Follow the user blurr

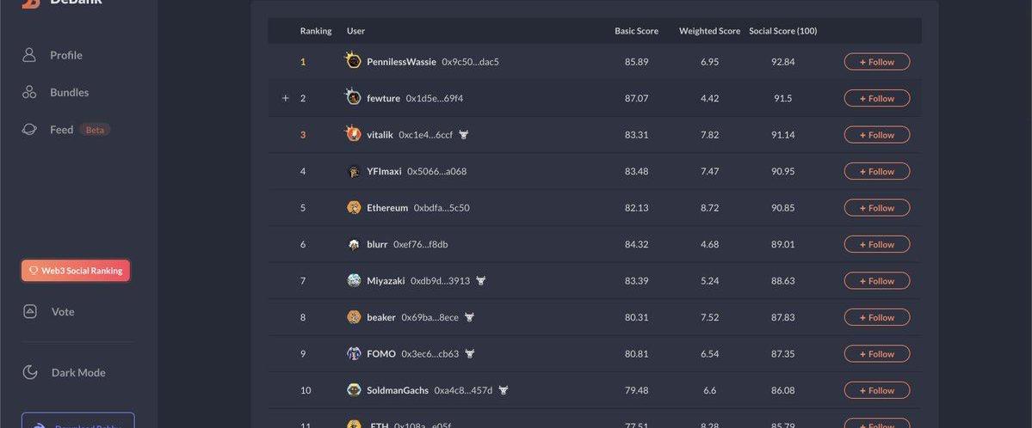tap(876, 244)
